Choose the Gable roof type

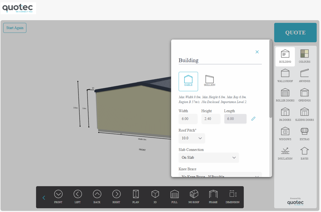coord(188,82)
